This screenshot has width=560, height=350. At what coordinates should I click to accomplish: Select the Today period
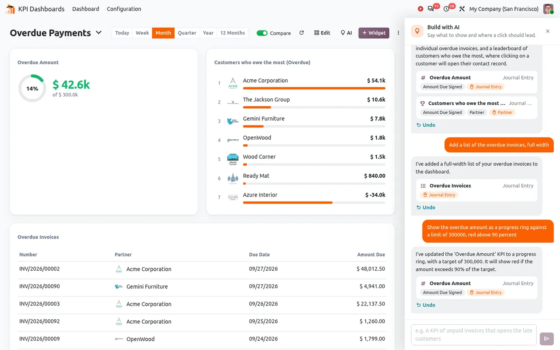point(122,33)
